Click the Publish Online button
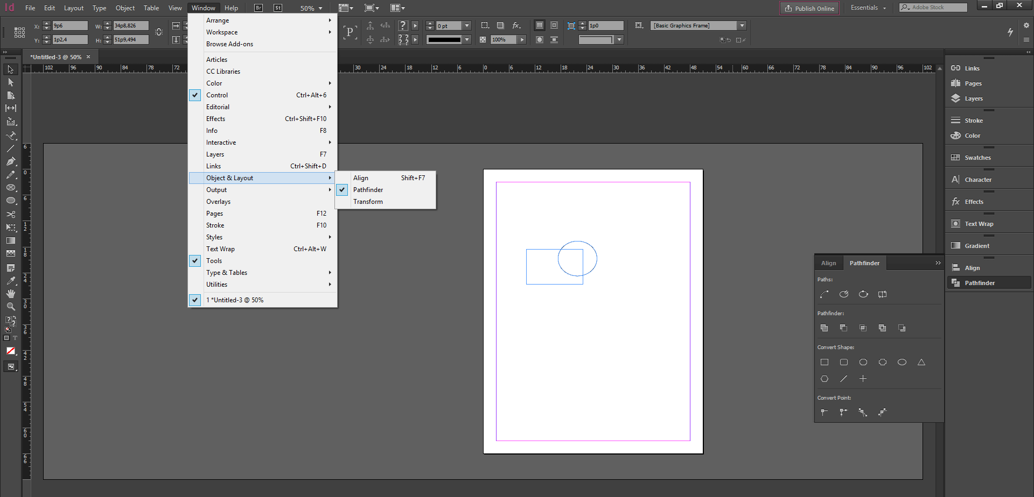 click(x=809, y=8)
